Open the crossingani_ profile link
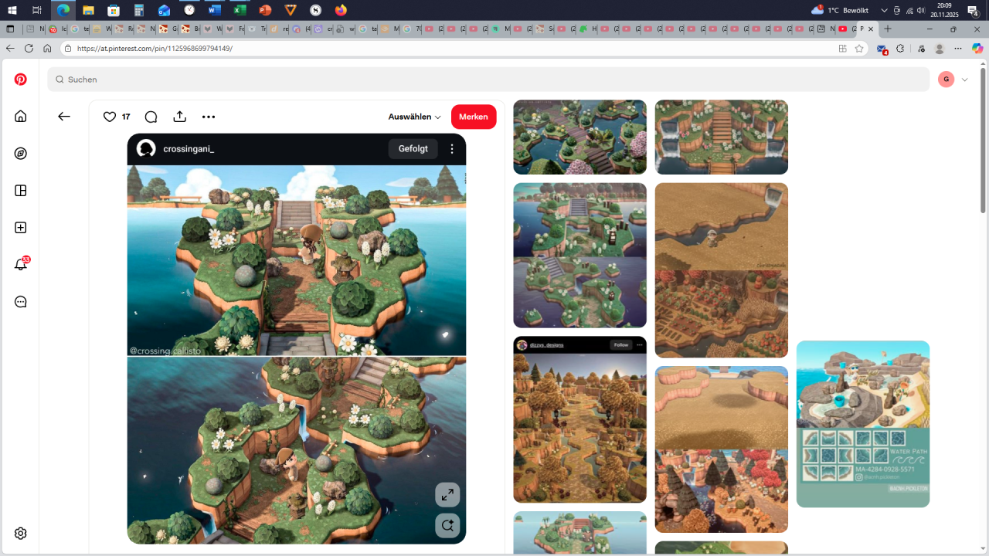The width and height of the screenshot is (989, 556). click(189, 149)
